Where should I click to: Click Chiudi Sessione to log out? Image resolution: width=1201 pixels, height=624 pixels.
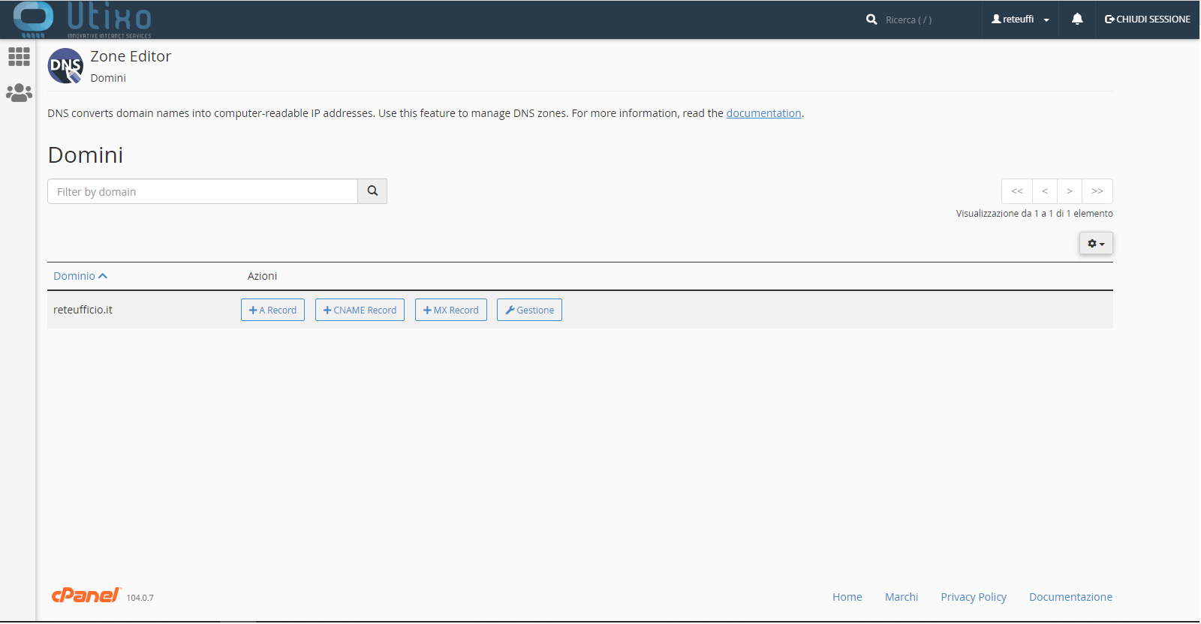tap(1147, 19)
